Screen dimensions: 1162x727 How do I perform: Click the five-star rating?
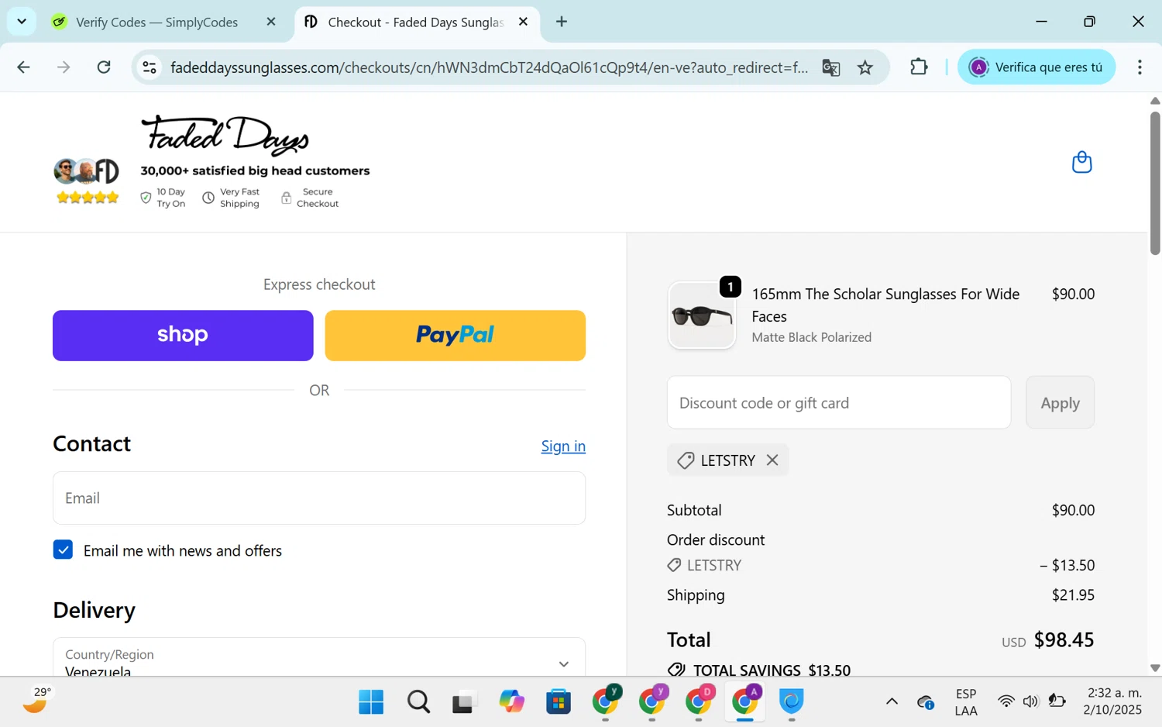point(88,198)
